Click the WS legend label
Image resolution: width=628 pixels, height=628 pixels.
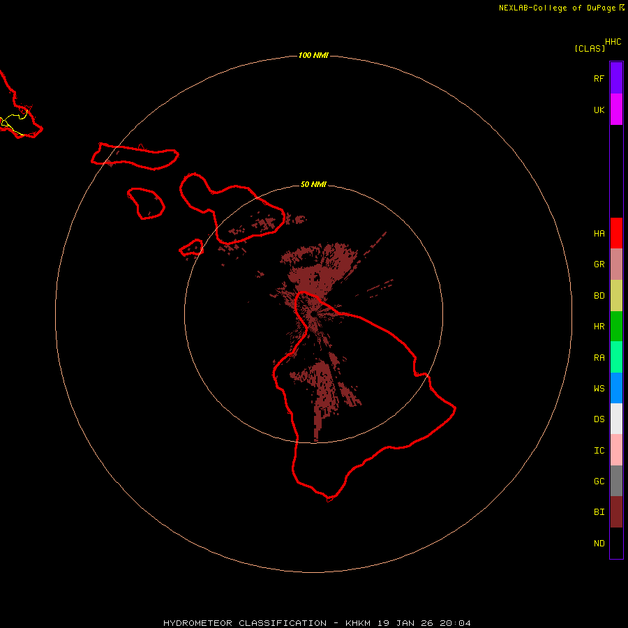pos(599,389)
